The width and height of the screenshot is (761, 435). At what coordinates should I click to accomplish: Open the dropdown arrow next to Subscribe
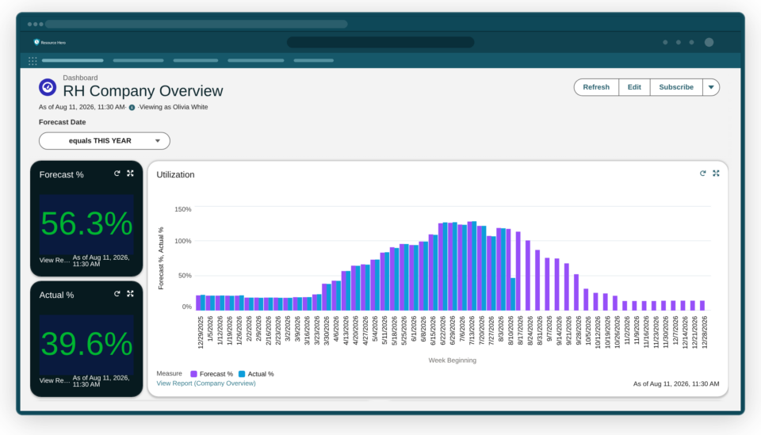(711, 87)
